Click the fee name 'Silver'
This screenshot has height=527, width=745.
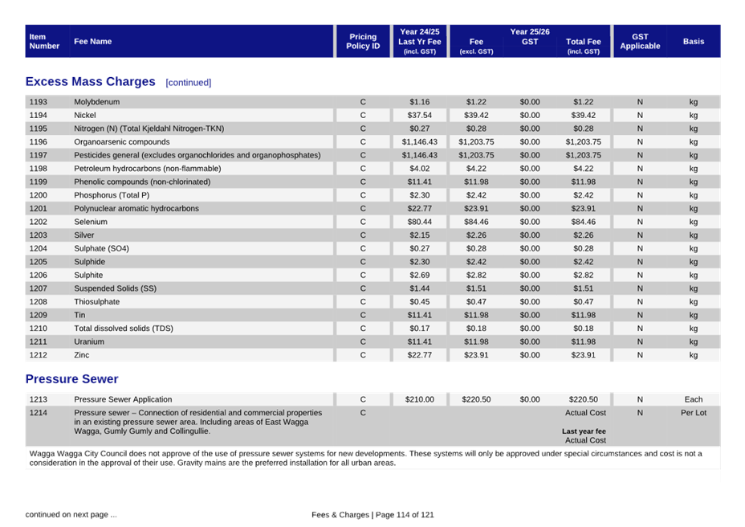coord(84,235)
